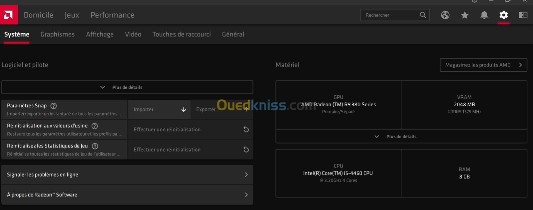
Task: Switch to the Graphismes tab
Action: [57, 34]
